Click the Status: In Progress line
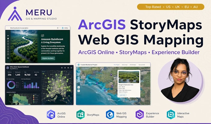The image size is (211, 124). [123, 92]
